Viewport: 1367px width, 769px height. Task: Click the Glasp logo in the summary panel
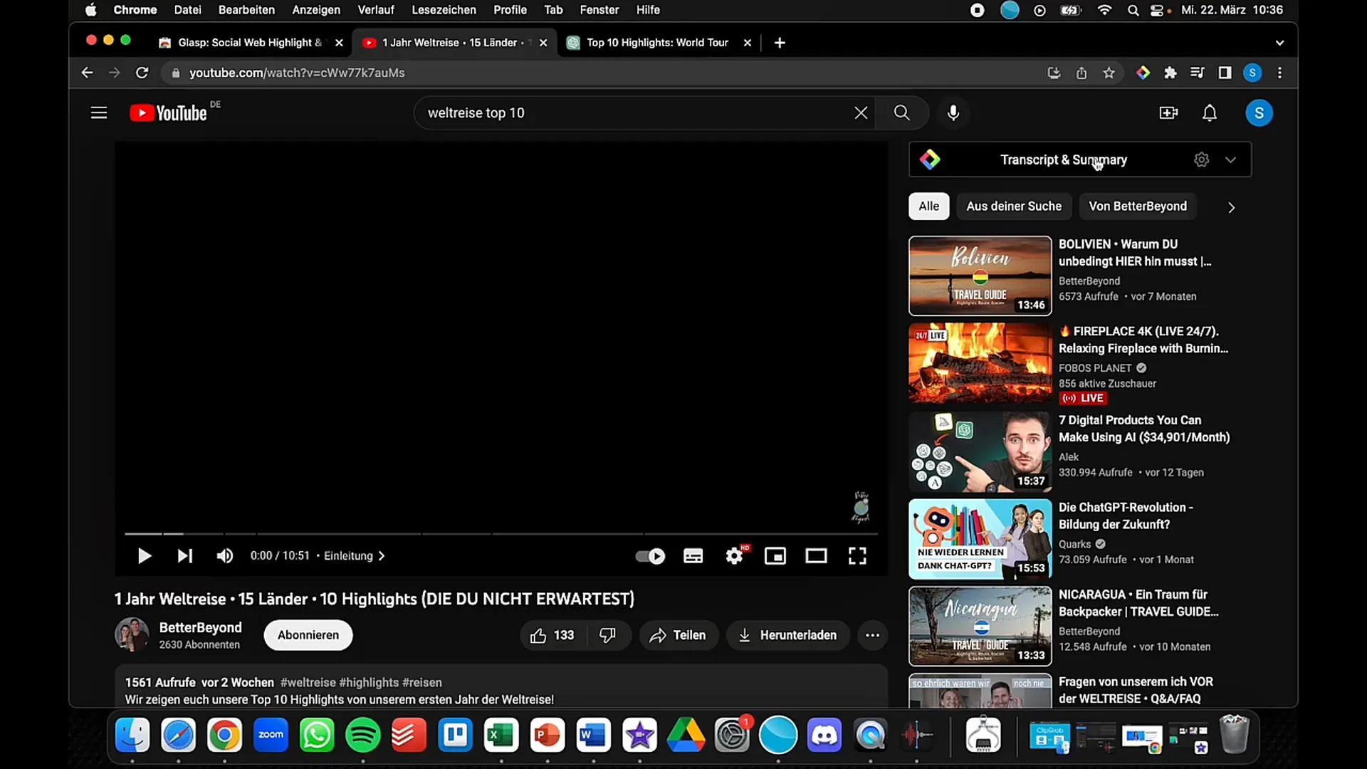(x=930, y=160)
